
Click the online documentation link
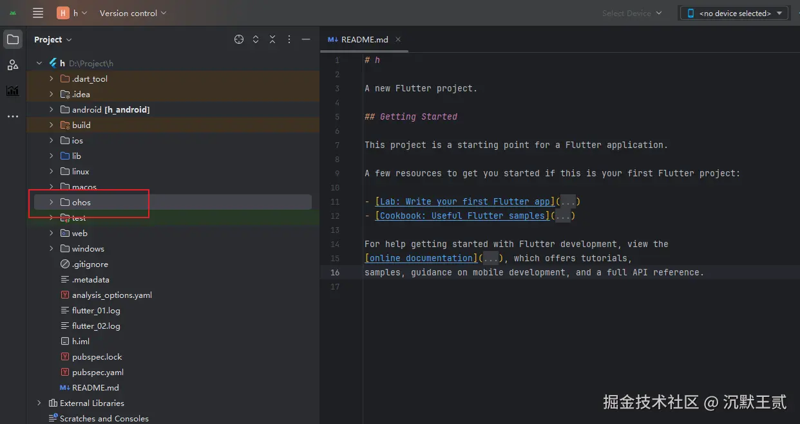[x=421, y=258]
